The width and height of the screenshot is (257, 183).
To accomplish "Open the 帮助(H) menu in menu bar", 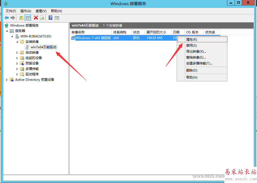I will 56,11.
